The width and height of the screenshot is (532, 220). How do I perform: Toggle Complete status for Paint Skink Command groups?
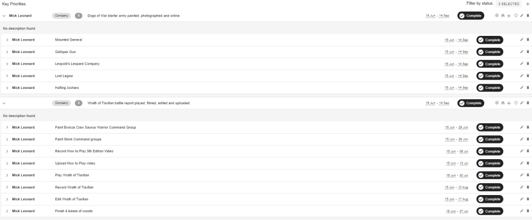pos(489,139)
